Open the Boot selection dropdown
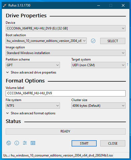Viewport: 131px width, 160px height. [x=46, y=41]
